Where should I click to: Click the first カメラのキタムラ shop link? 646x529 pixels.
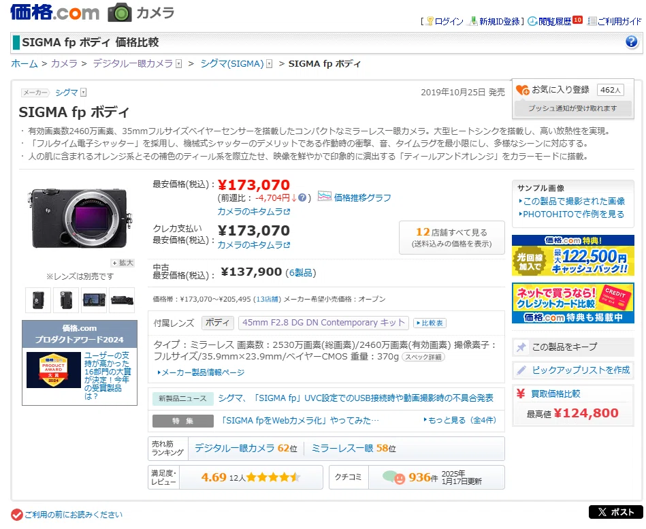pyautogui.click(x=254, y=211)
